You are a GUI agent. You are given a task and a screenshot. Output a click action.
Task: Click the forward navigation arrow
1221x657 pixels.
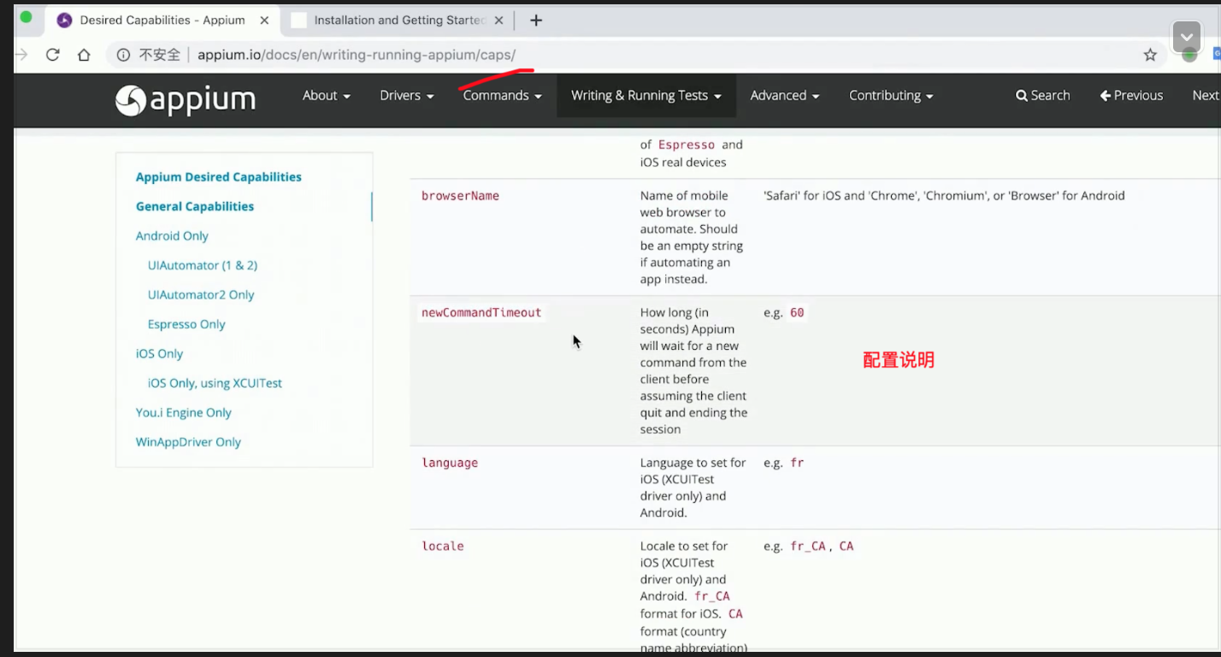pyautogui.click(x=21, y=55)
